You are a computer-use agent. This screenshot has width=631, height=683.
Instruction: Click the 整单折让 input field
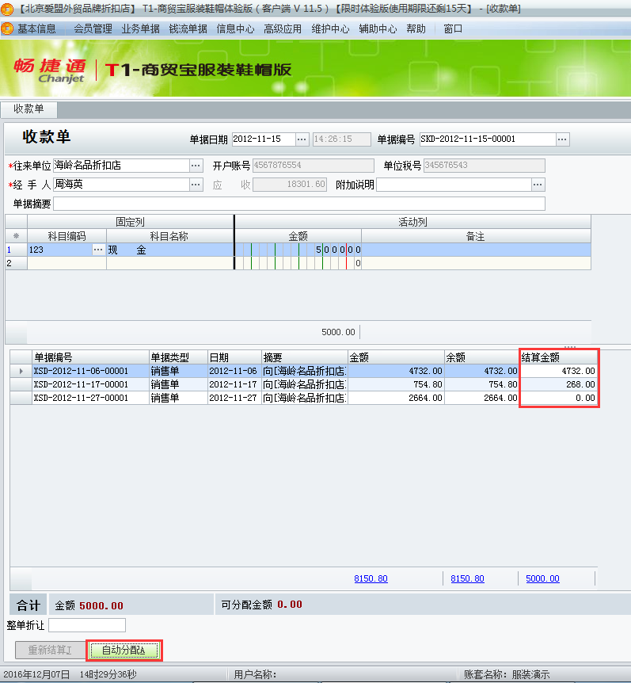pyautogui.click(x=87, y=625)
